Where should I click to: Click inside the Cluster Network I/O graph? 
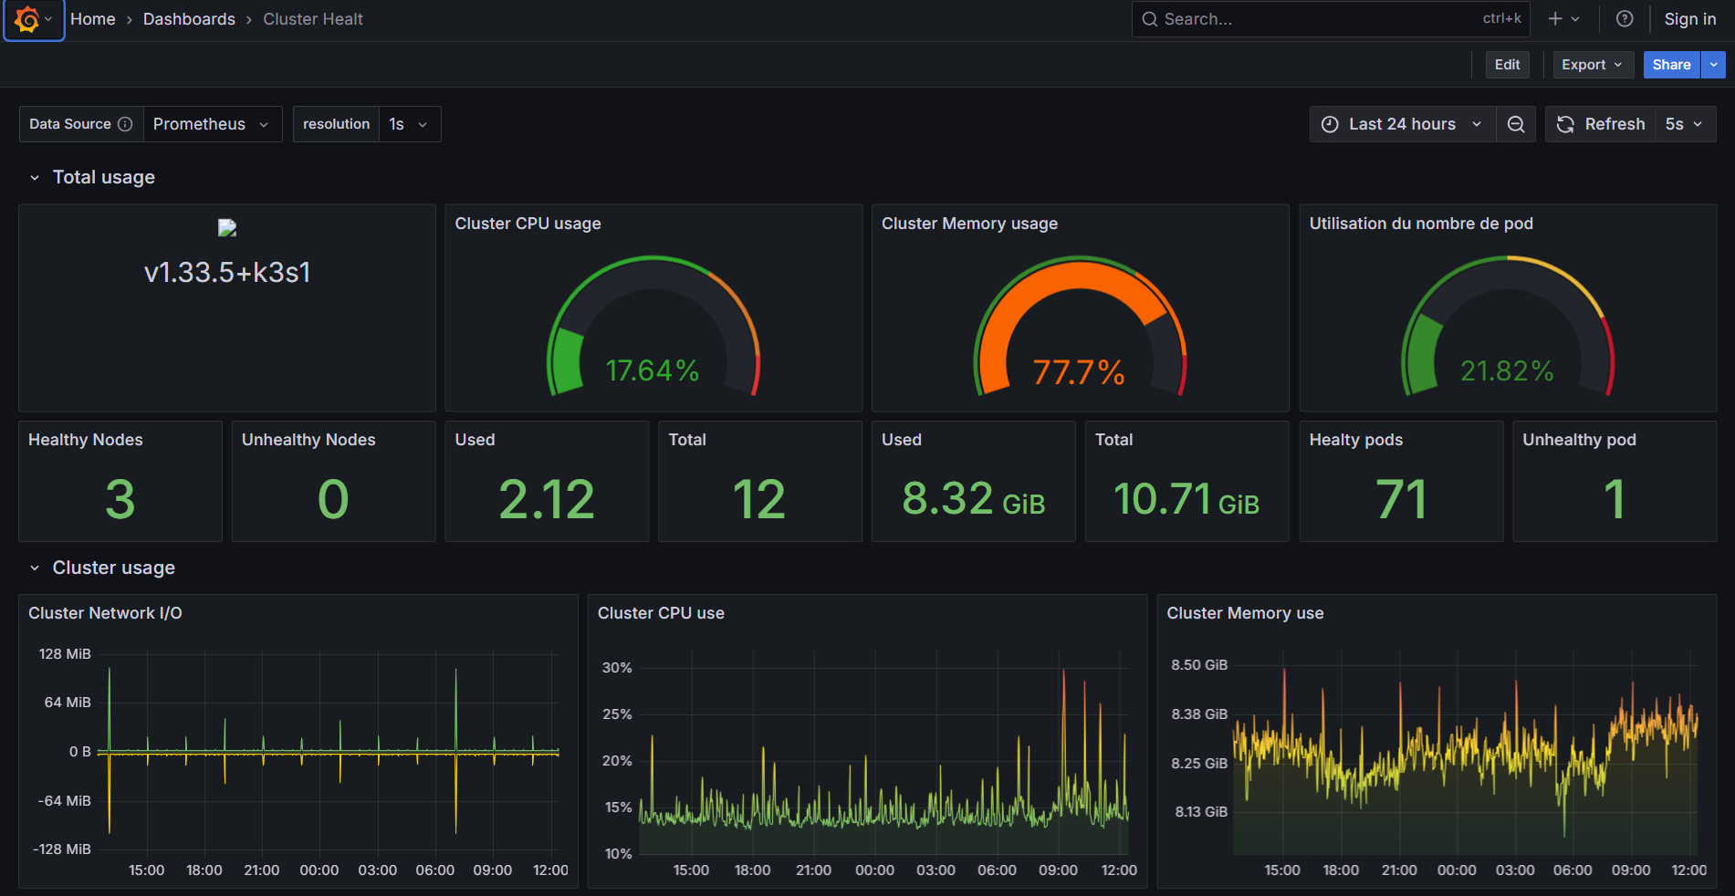pyautogui.click(x=329, y=752)
